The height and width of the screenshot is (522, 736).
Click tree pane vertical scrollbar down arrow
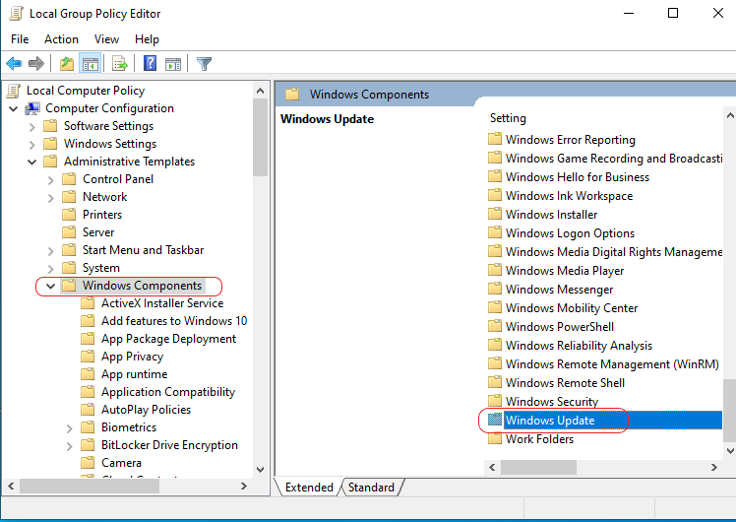[261, 470]
